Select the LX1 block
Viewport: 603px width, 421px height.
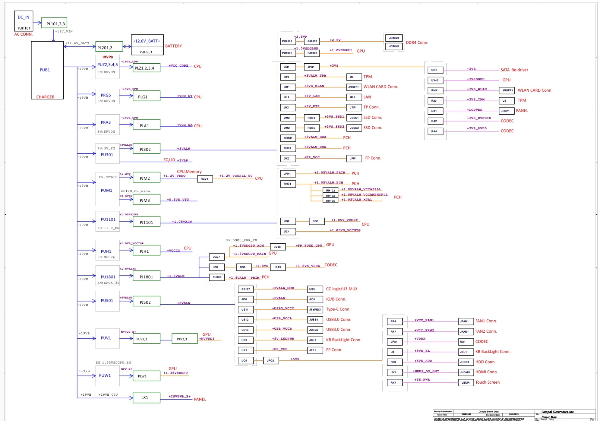click(x=147, y=398)
